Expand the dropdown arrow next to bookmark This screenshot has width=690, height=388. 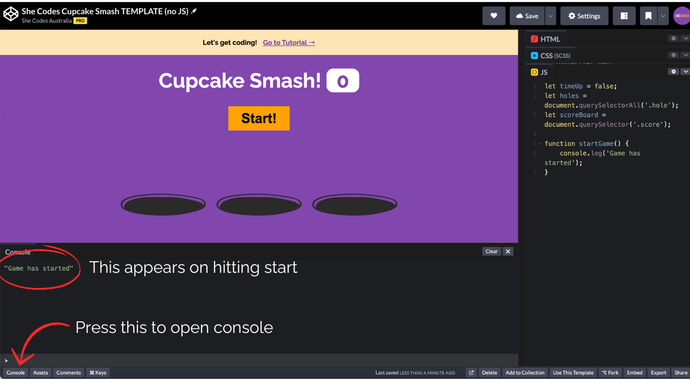coord(663,16)
